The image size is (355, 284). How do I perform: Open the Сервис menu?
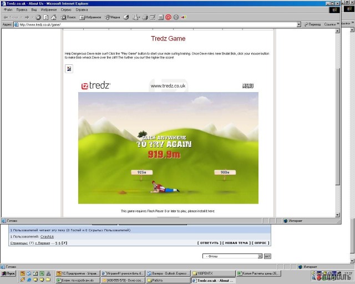[66, 10]
